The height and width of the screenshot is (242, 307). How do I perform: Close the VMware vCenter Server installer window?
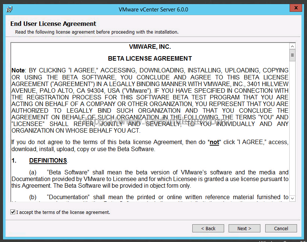pos(296,8)
